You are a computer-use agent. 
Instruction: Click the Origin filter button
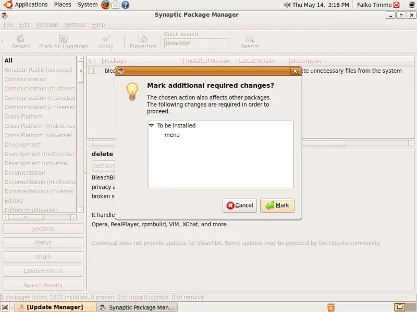tap(43, 257)
